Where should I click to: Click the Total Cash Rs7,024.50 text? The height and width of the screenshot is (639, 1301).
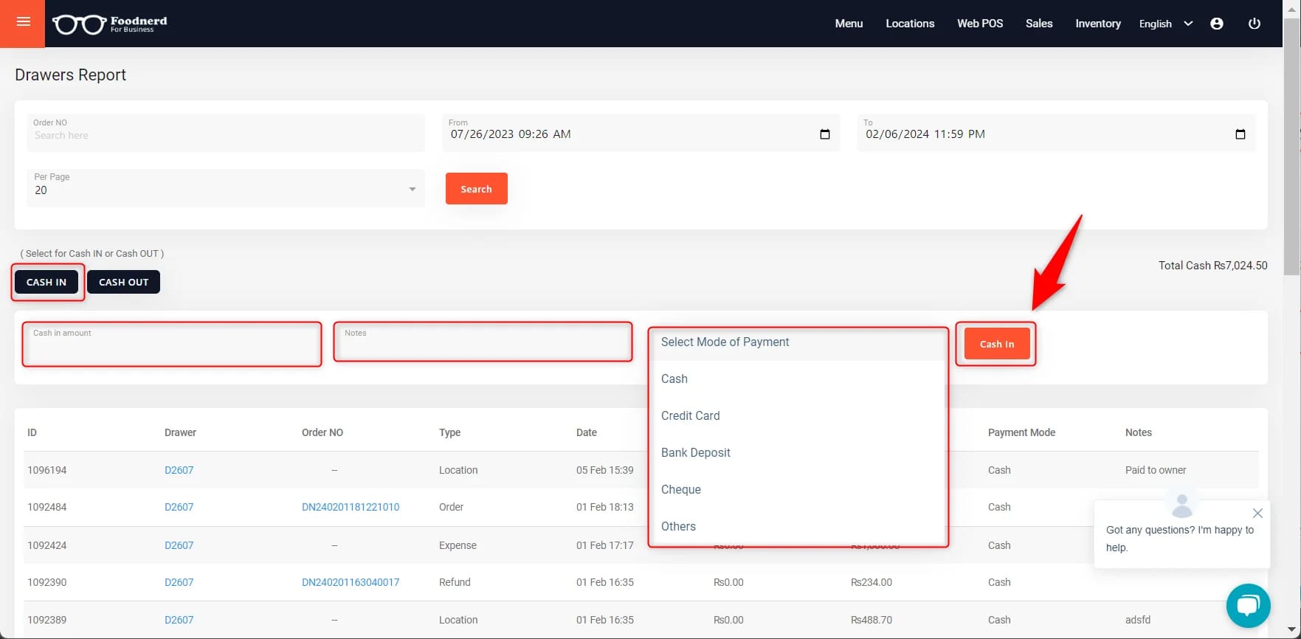pos(1212,266)
